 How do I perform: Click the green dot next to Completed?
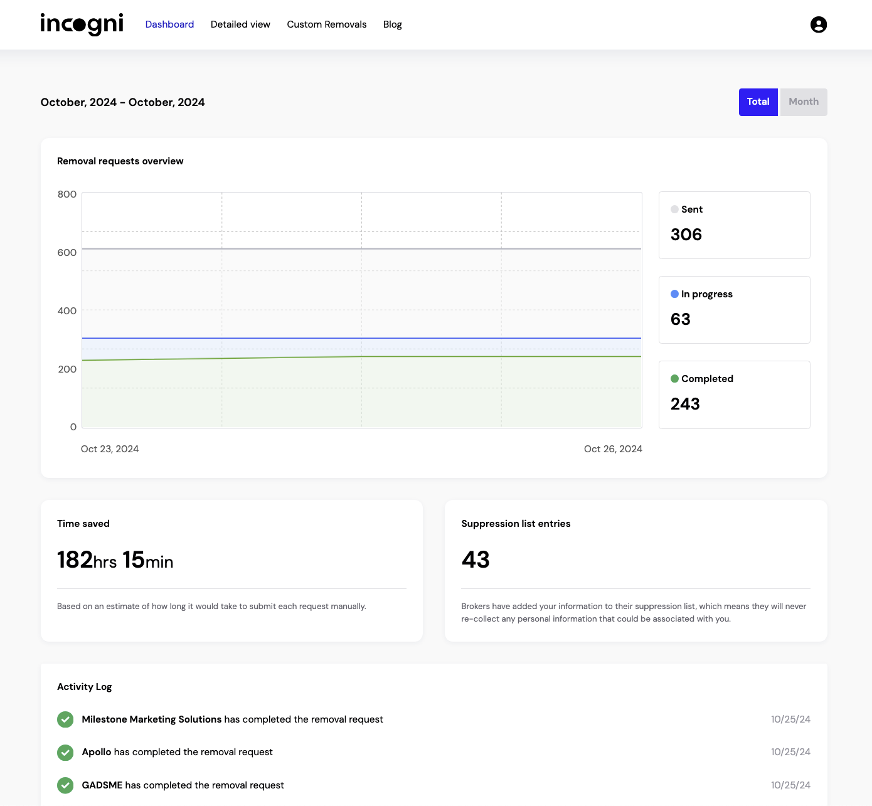tap(674, 379)
